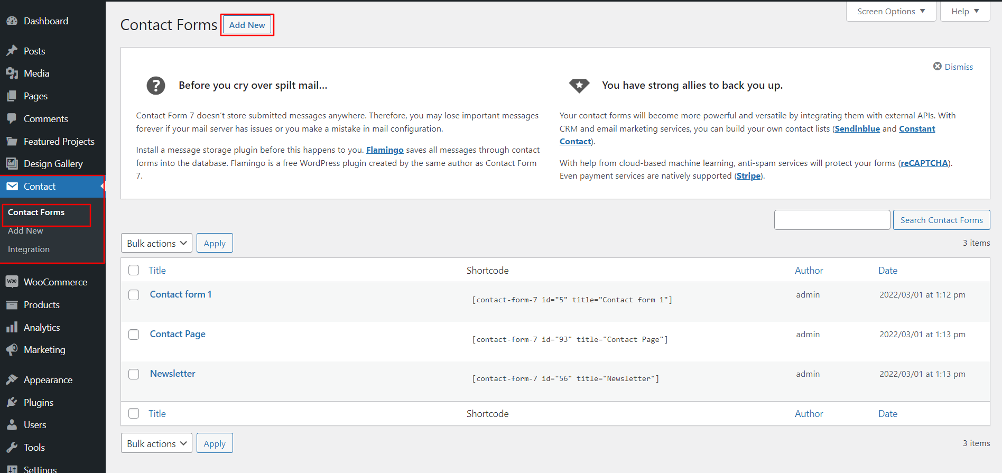Open the Contact form 1 title link

pyautogui.click(x=181, y=294)
